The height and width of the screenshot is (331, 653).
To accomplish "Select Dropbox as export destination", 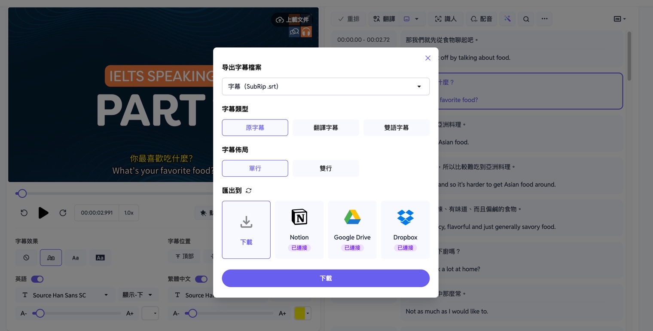I will (x=405, y=230).
